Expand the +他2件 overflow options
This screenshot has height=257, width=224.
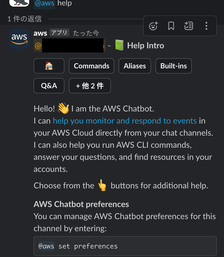[x=90, y=86]
